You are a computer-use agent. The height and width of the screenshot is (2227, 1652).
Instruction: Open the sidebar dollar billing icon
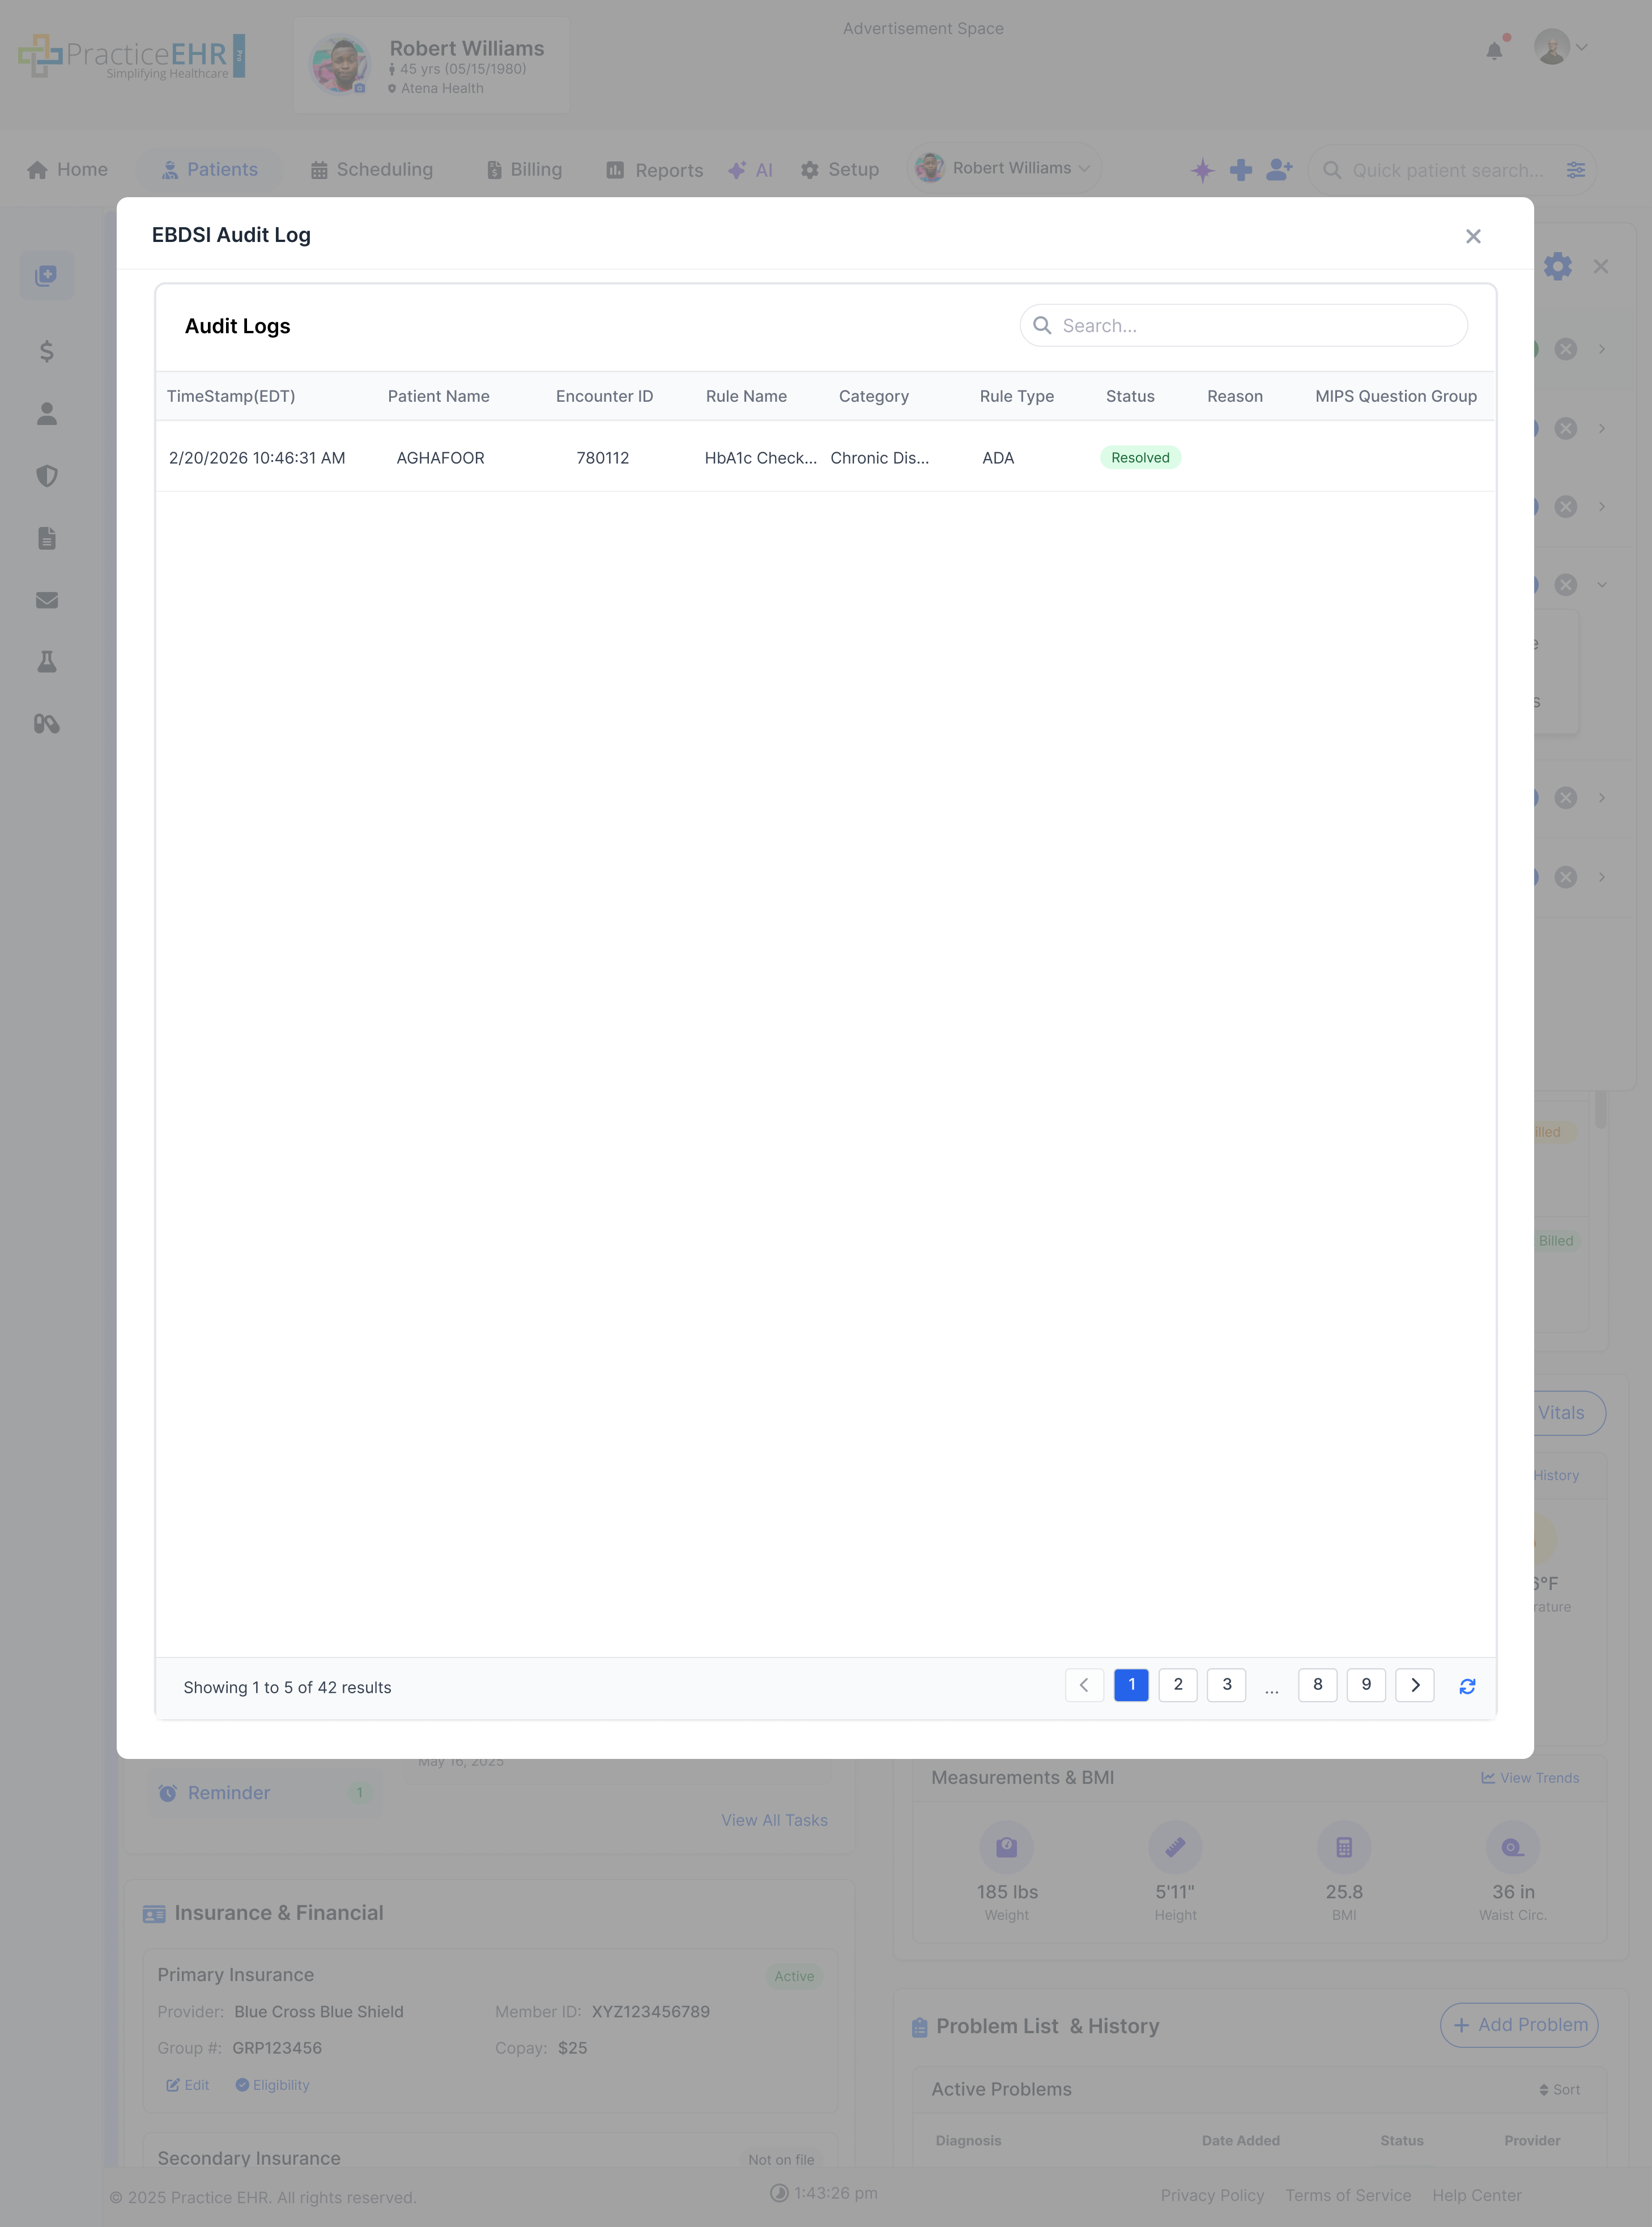tap(46, 351)
